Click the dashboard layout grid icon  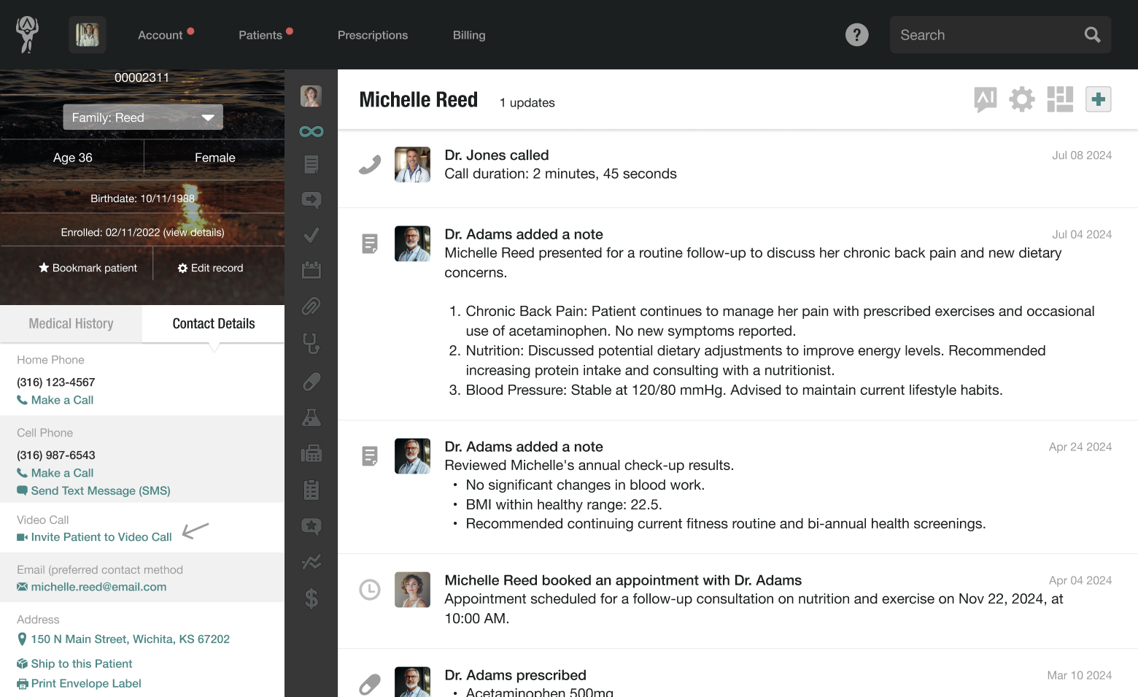(x=1060, y=99)
